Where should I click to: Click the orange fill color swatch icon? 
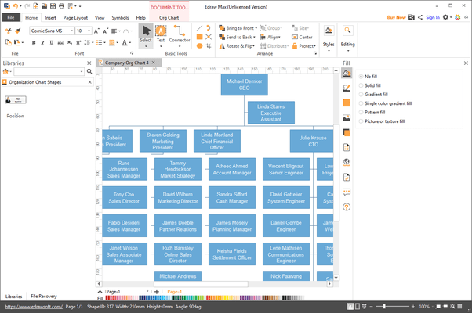347,103
